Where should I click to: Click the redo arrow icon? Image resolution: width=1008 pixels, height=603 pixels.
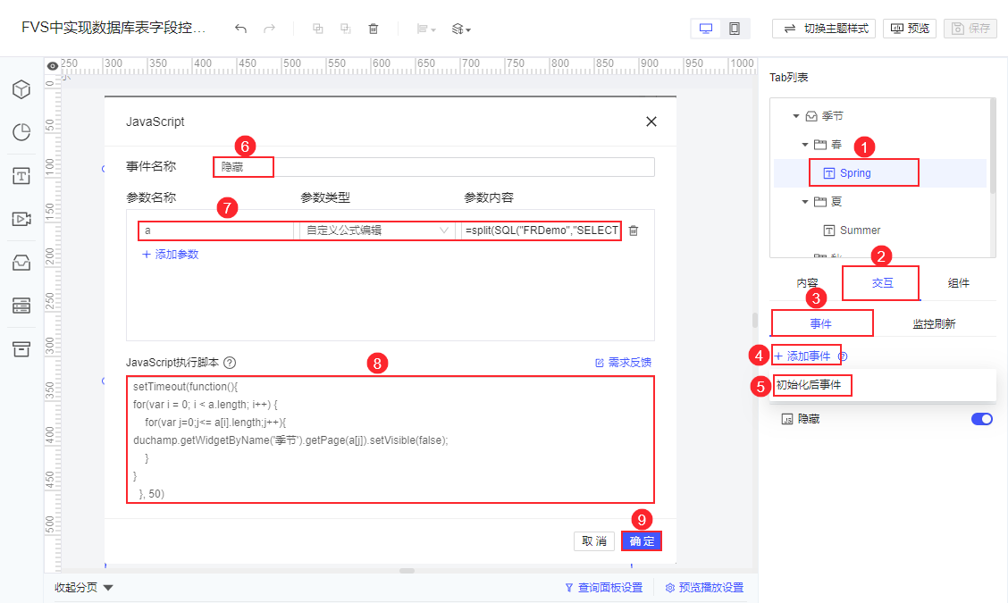269,29
